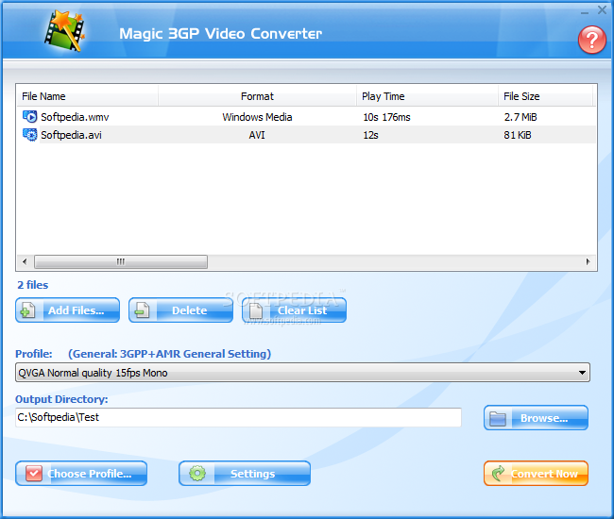Expand the QVGA Normal quality profile dropdown

[582, 373]
